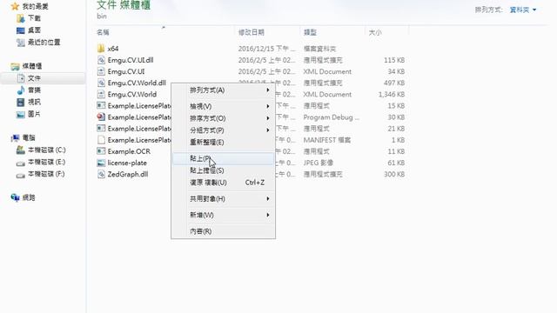Click the license-plate JPEG image icon
Viewport: 557px width, 313px height.
[x=101, y=163]
